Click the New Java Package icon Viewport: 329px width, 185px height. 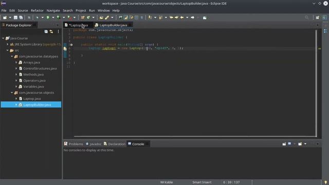point(83,17)
